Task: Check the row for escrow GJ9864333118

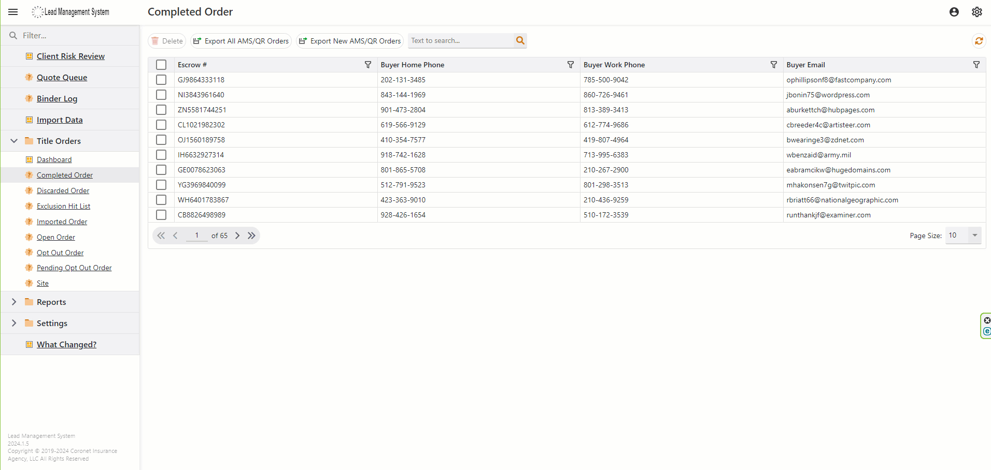Action: coord(161,80)
